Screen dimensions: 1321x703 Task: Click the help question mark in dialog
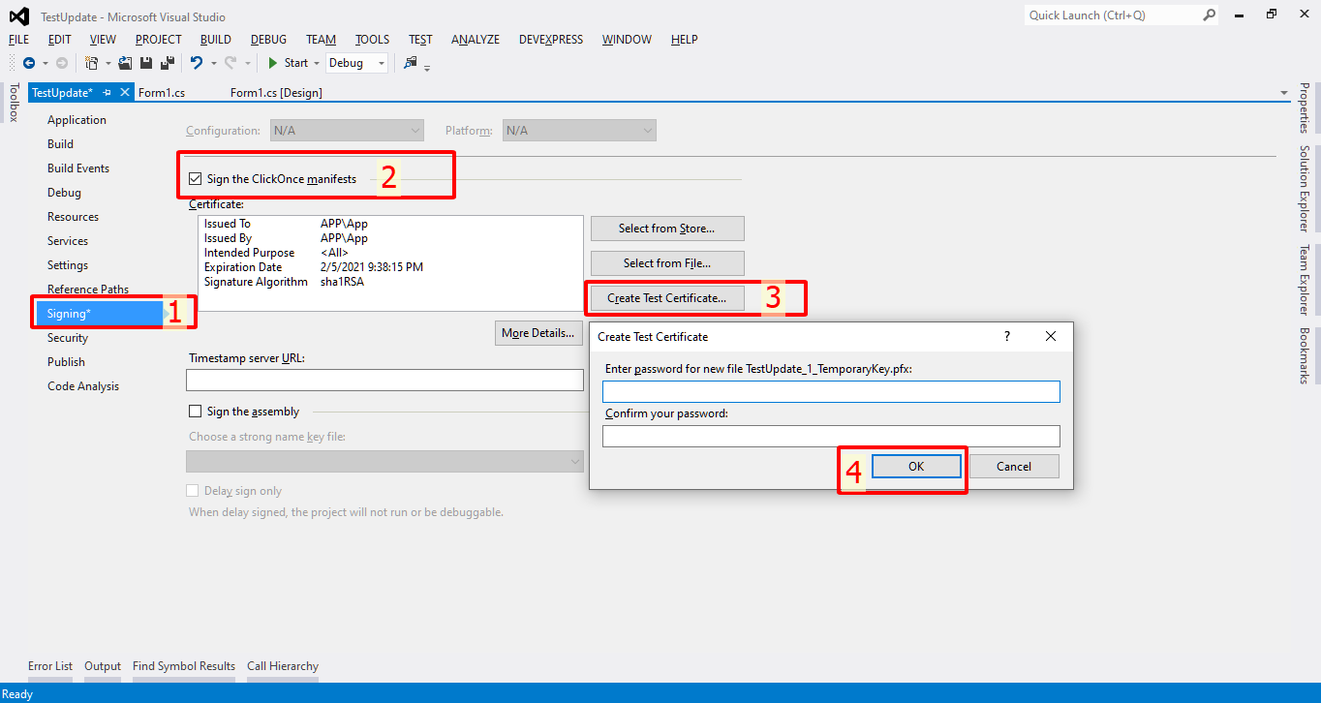(x=1007, y=336)
